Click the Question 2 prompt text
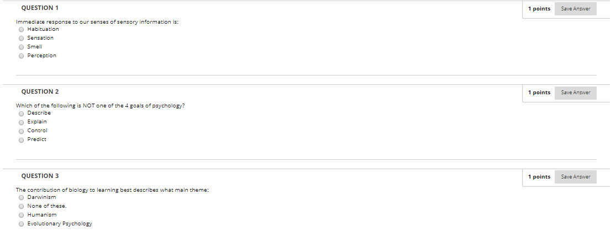616x243 pixels. [100, 106]
